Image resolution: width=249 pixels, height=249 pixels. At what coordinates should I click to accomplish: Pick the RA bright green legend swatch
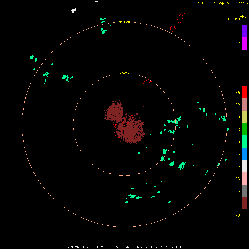244,142
